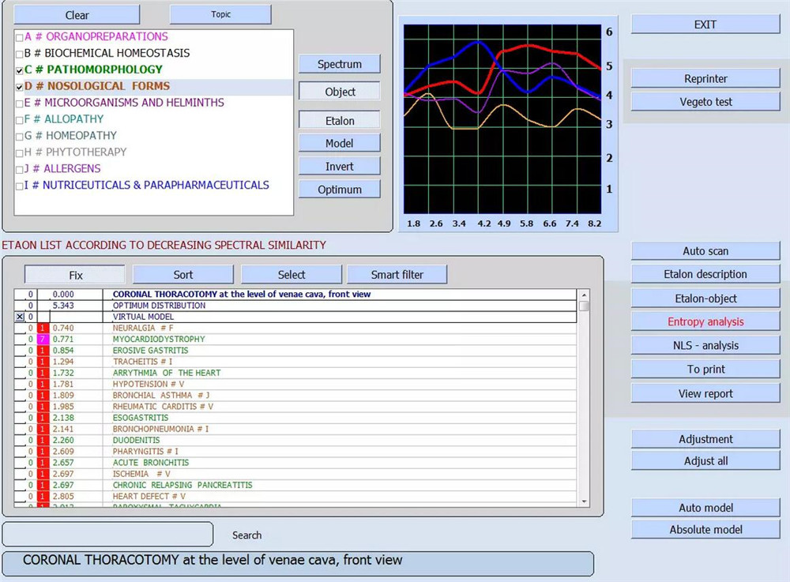Click in the Search input field
Image resolution: width=790 pixels, height=582 pixels.
[x=107, y=535]
